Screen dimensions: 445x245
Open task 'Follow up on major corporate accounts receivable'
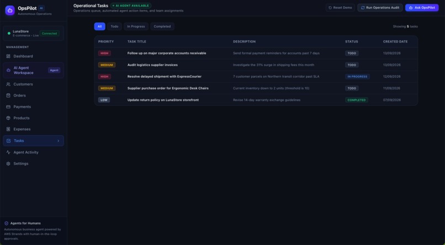tap(167, 54)
